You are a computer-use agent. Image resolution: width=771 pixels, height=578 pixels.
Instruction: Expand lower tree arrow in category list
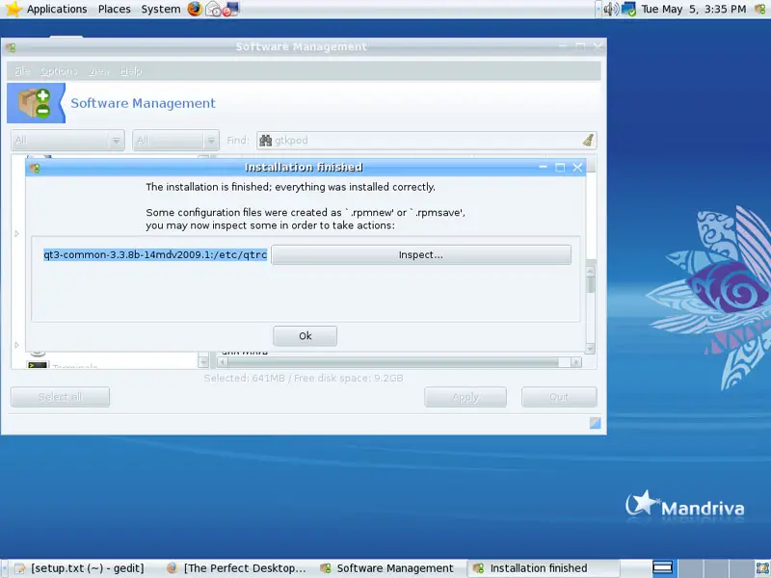click(16, 345)
